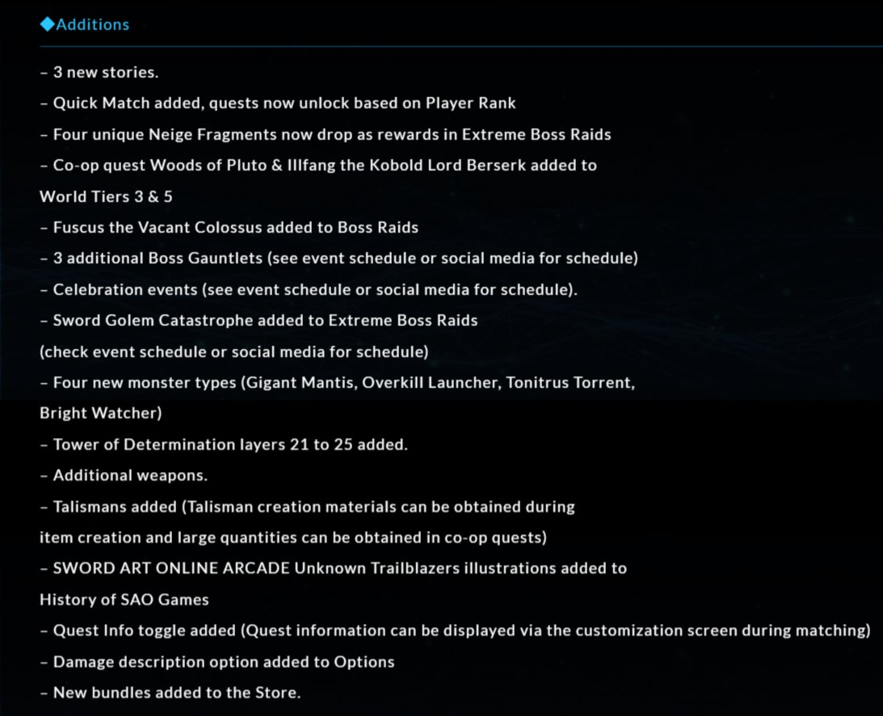Viewport: 883px width, 716px height.
Task: Click the blue diamond icon beside Additions
Action: 48,24
